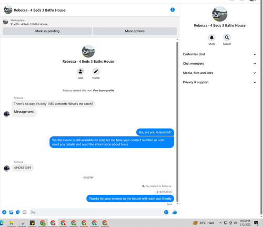
Task: Click the listing photo in the chat intro
Action: (x=88, y=51)
